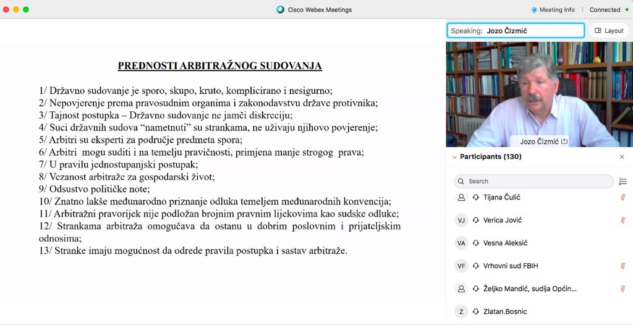This screenshot has height=325, width=633.
Task: Click the headset audio icon beside Vesna Aleksić
Action: click(x=476, y=243)
